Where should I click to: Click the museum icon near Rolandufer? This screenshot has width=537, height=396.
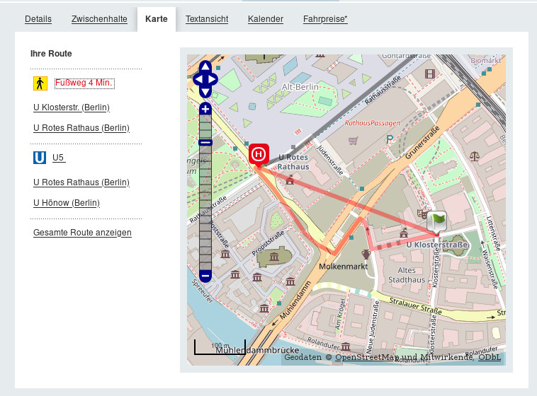coord(346,346)
